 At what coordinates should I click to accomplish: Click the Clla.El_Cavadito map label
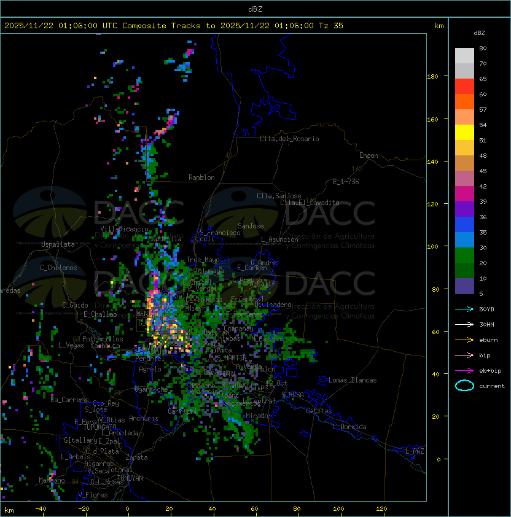click(x=310, y=203)
